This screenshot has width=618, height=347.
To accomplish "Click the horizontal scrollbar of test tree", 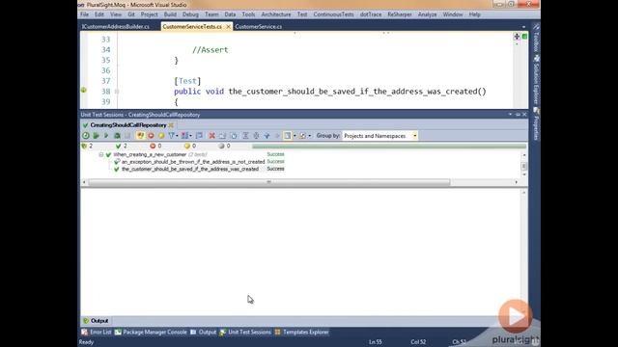I will coord(268,182).
